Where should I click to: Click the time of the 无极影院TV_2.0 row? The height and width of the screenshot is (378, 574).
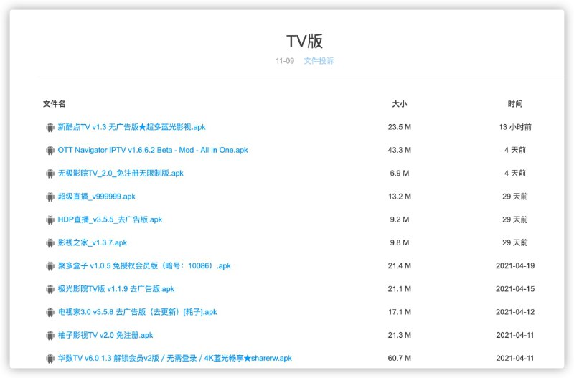(515, 173)
